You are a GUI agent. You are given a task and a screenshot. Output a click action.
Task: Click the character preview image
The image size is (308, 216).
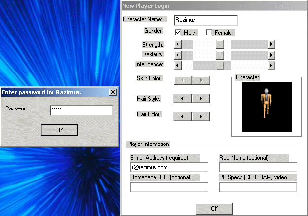(x=267, y=107)
